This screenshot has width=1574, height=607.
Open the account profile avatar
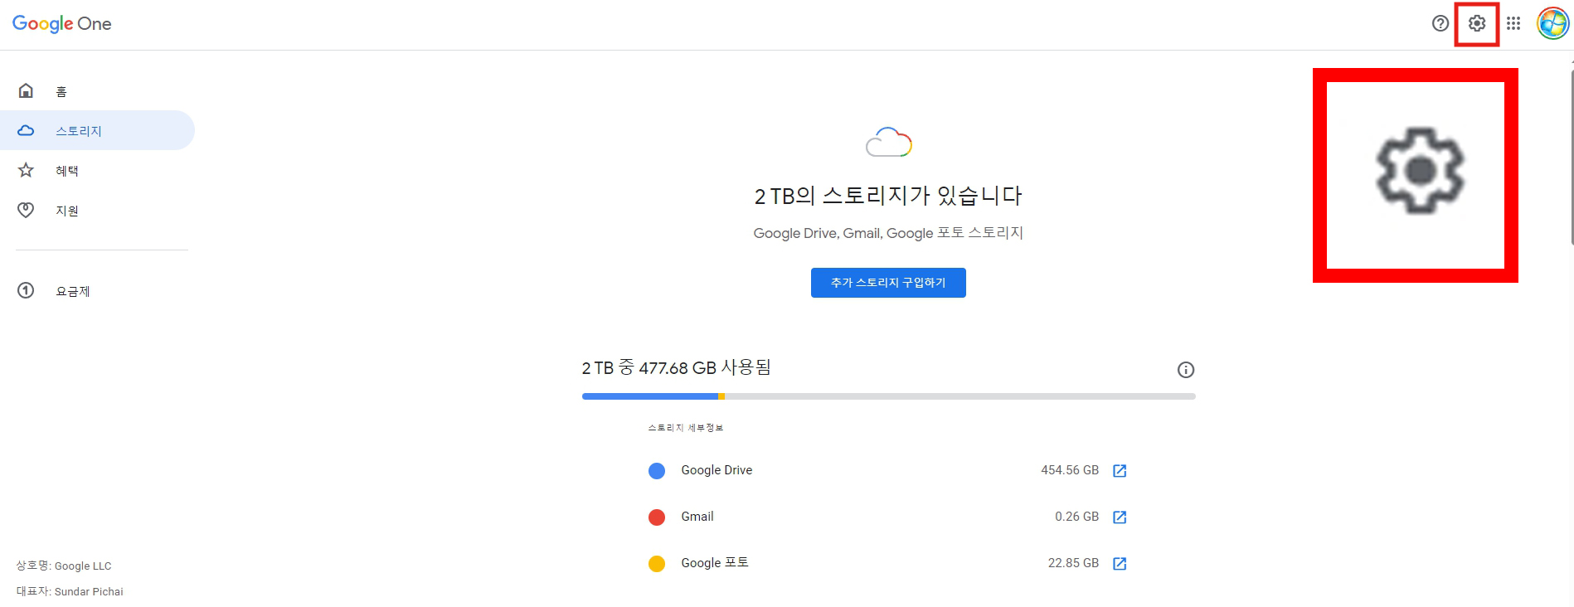pos(1552,23)
